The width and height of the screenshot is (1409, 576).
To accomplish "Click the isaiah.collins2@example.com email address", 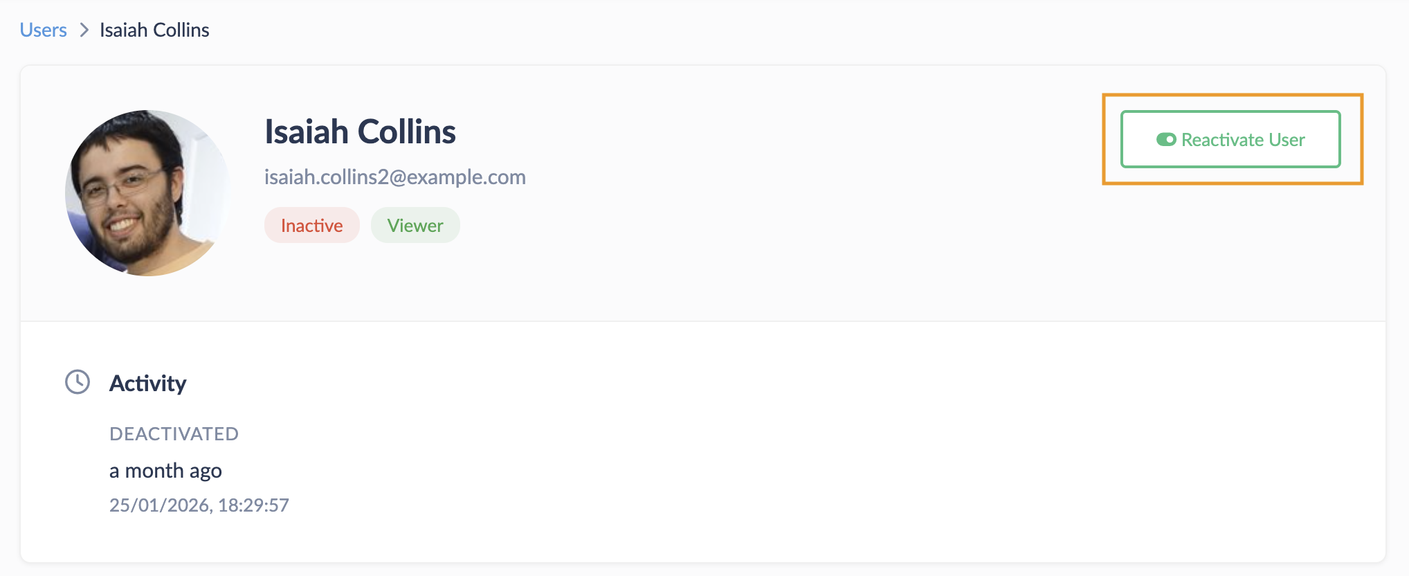I will 394,177.
